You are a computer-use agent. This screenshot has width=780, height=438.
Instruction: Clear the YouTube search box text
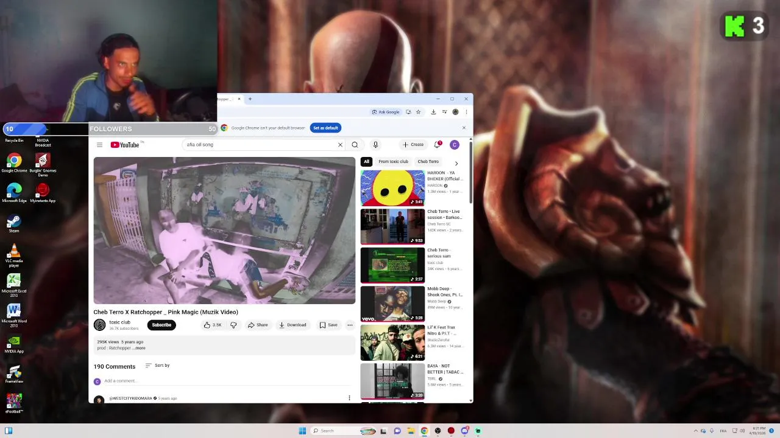(340, 145)
